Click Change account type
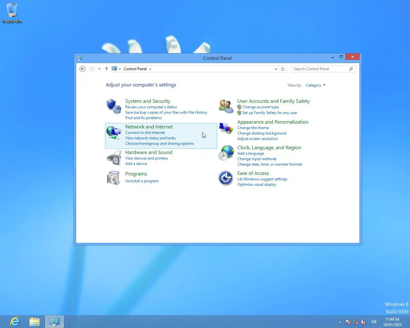This screenshot has height=328, width=410. pos(260,107)
